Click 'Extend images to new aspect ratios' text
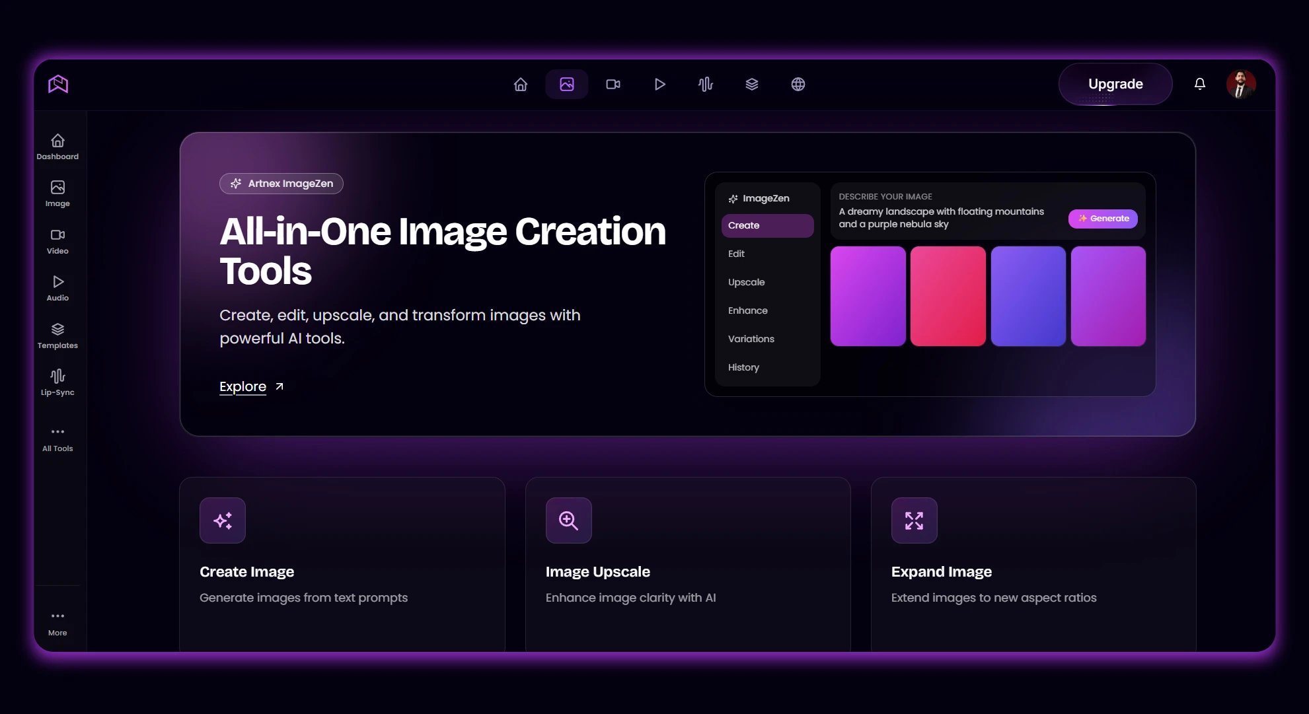 click(994, 598)
